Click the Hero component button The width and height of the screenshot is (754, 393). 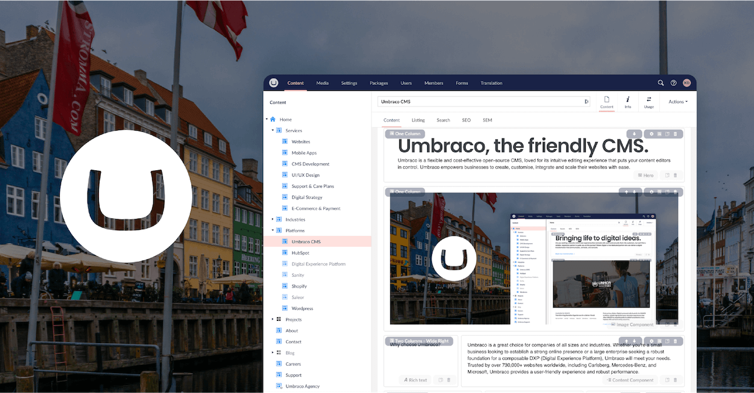[645, 175]
